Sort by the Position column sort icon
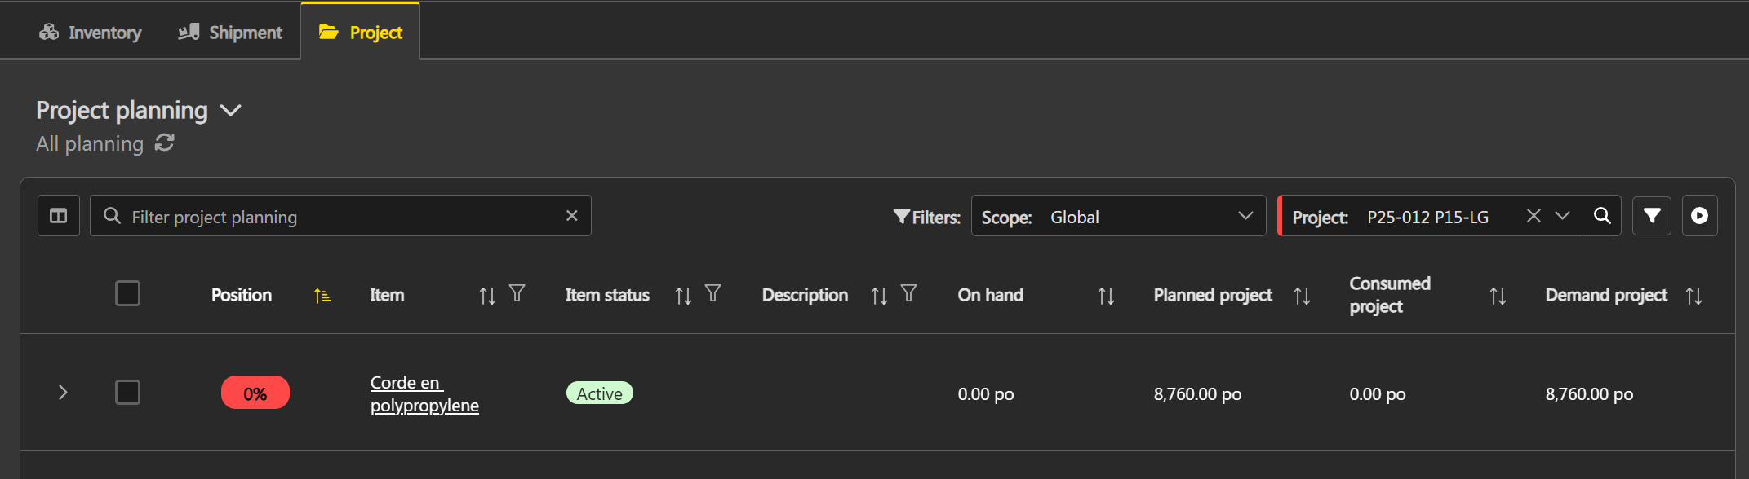The image size is (1749, 479). [322, 296]
